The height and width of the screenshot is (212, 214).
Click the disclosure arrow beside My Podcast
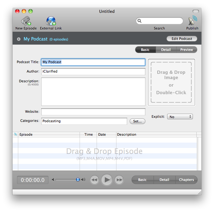click(19, 39)
